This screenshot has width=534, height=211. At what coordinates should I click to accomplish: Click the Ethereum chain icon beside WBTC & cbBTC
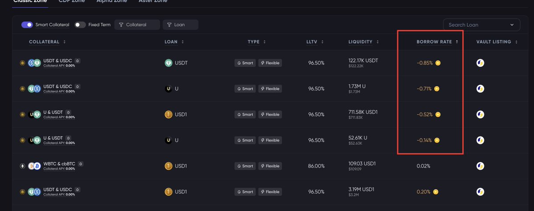pyautogui.click(x=23, y=166)
